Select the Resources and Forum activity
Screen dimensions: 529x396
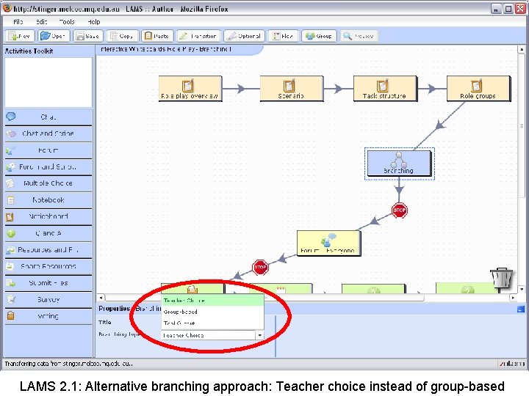click(x=48, y=250)
